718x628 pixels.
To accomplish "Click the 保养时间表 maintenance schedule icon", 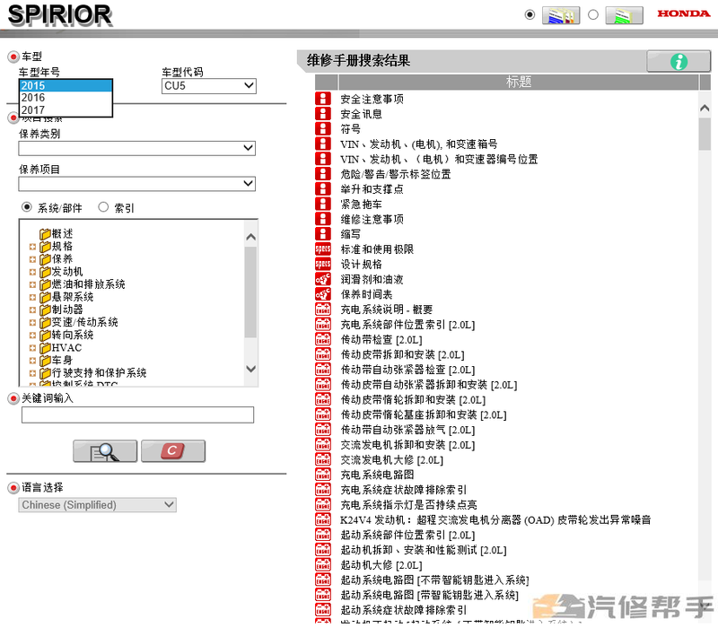I will pyautogui.click(x=323, y=294).
